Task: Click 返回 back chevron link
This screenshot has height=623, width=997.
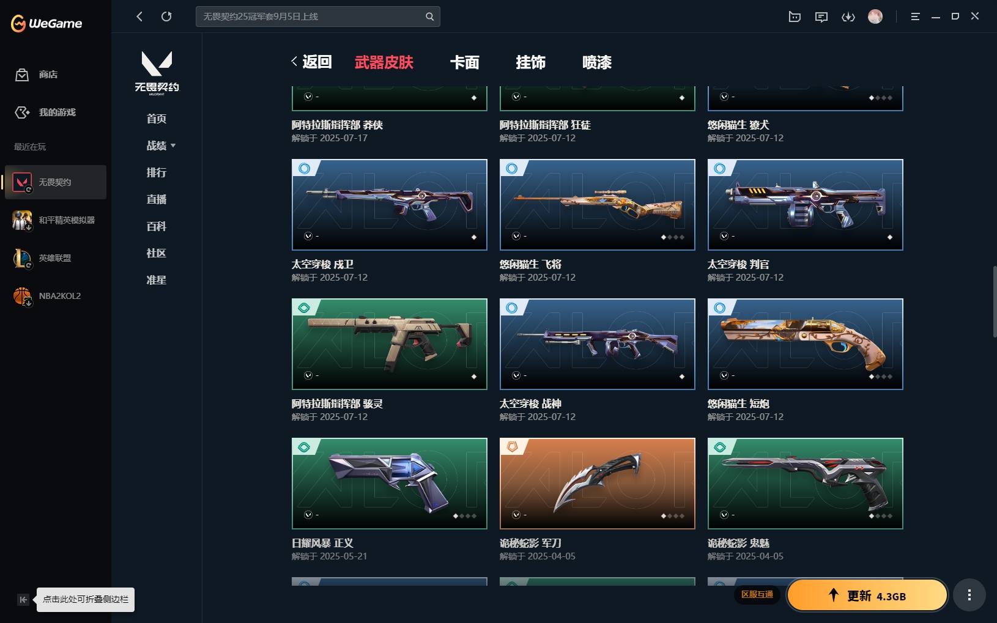Action: pyautogui.click(x=312, y=62)
